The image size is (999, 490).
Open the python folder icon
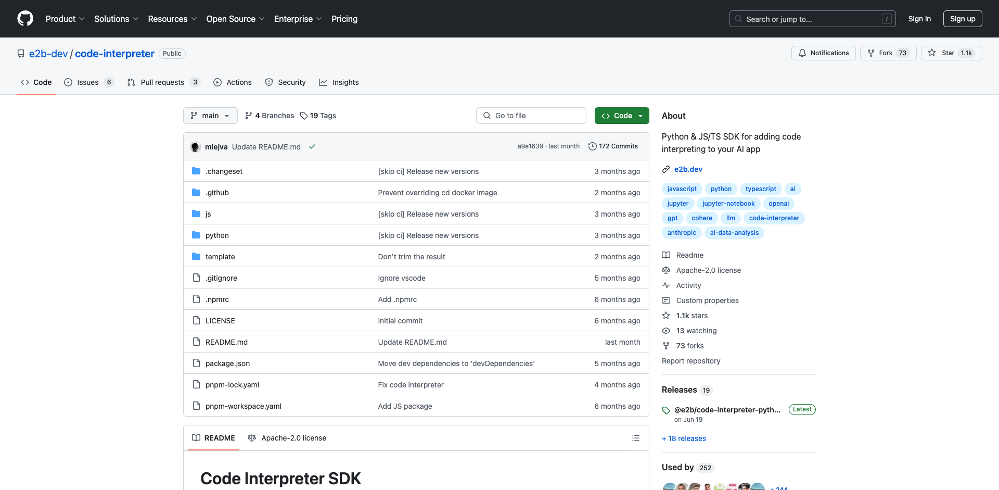(x=196, y=235)
